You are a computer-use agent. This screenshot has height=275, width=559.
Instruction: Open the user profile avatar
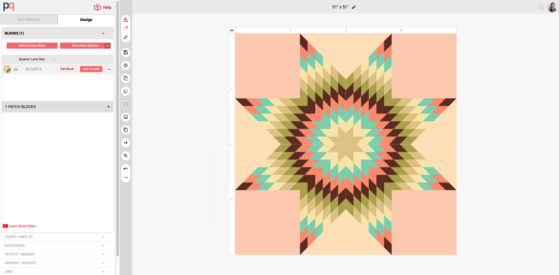552,7
